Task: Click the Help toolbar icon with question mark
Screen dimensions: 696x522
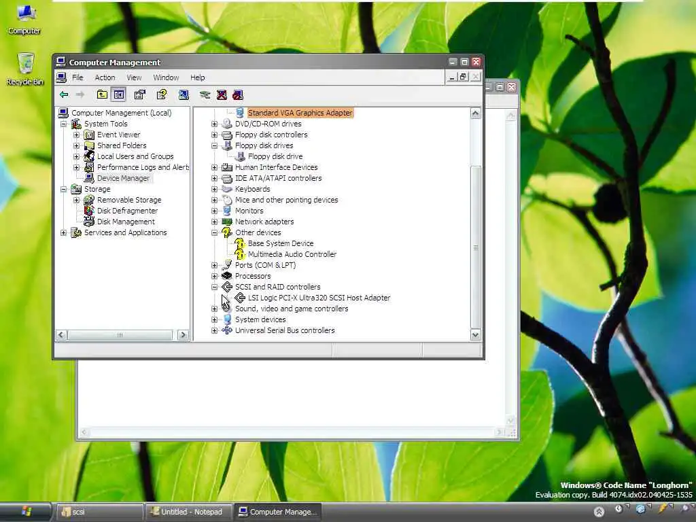Action: [x=162, y=94]
